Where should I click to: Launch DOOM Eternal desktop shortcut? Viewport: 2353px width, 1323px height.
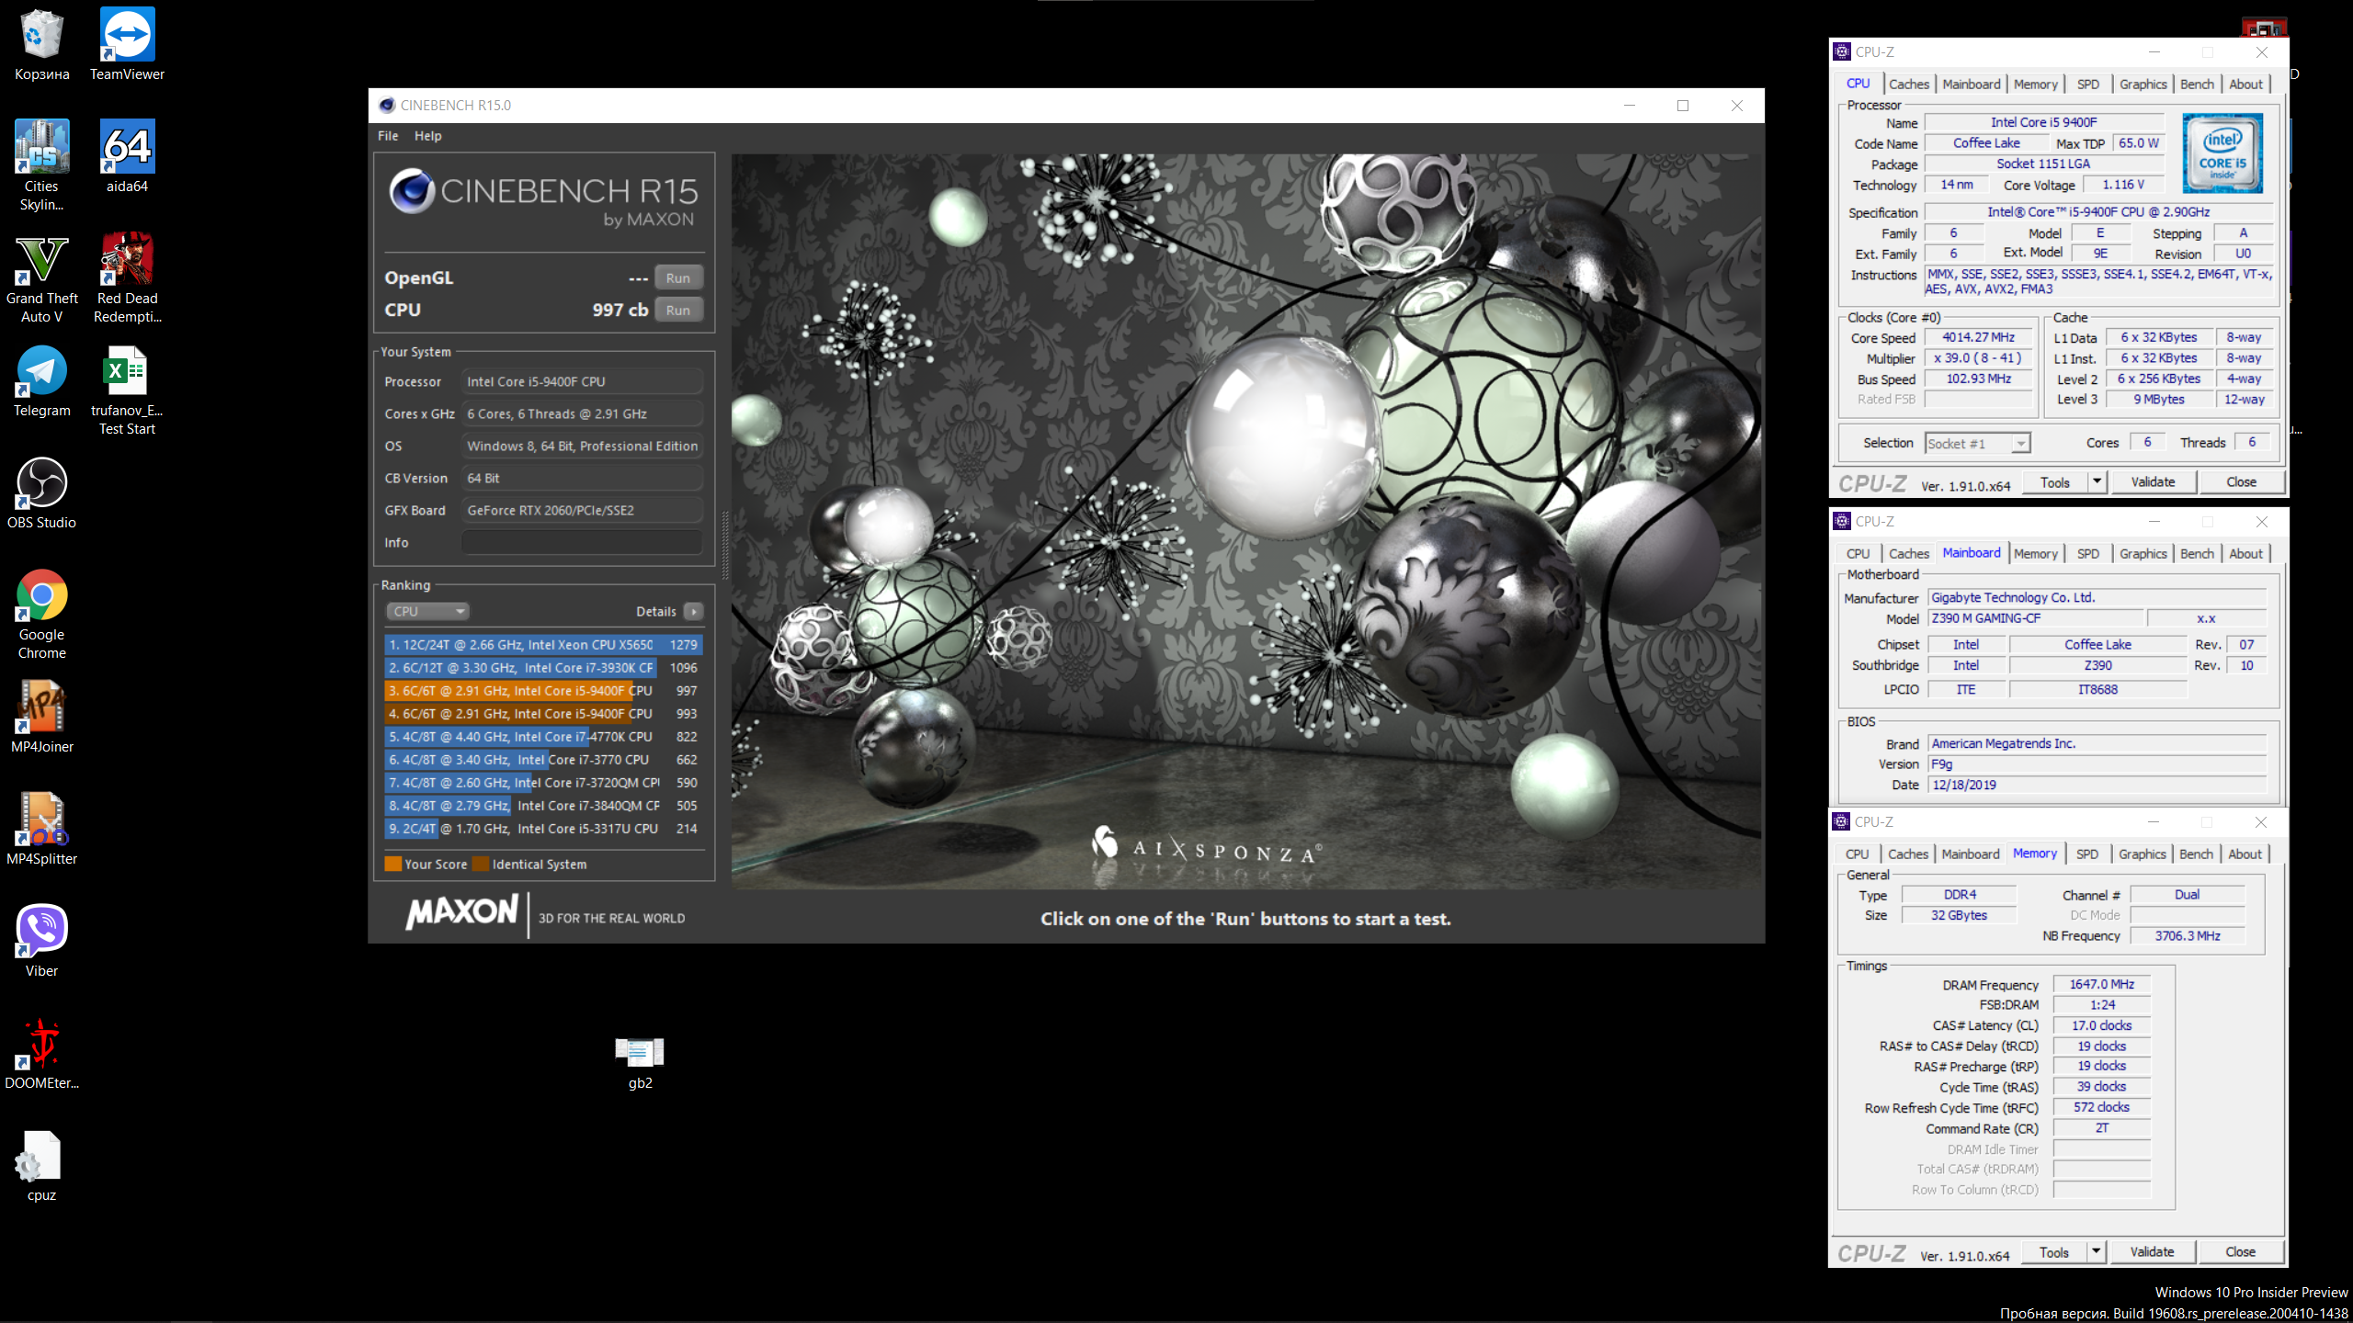[41, 1053]
